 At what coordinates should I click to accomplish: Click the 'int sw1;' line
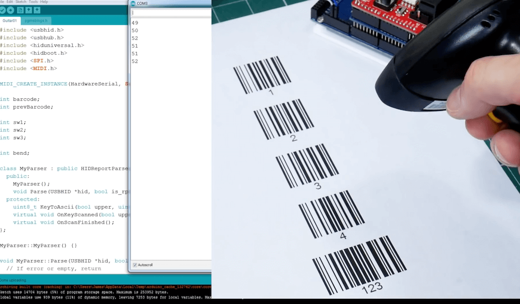tap(13, 122)
